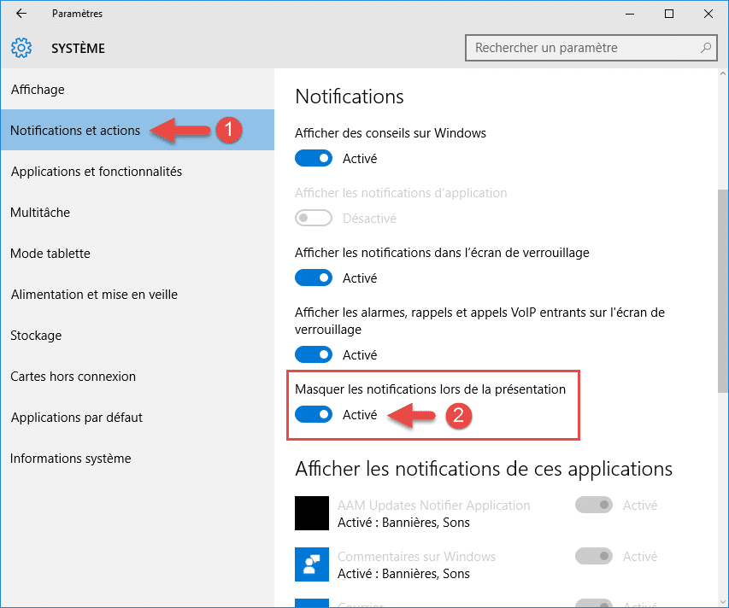This screenshot has height=608, width=729.
Task: Open the Stockage settings page
Action: coord(138,335)
